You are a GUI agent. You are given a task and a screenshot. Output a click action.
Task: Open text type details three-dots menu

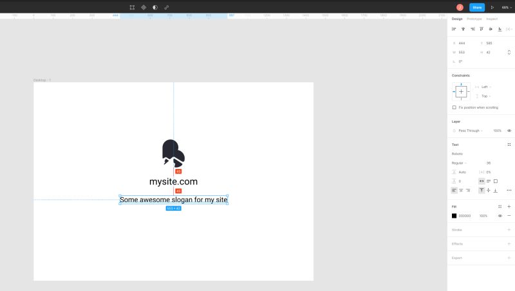point(509,190)
